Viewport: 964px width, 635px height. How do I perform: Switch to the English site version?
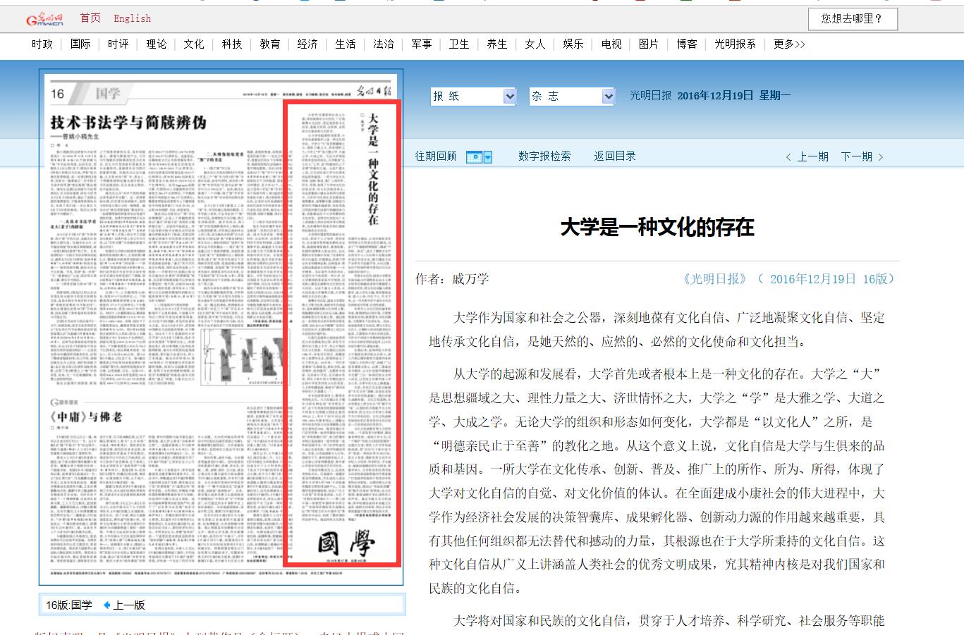(x=132, y=18)
